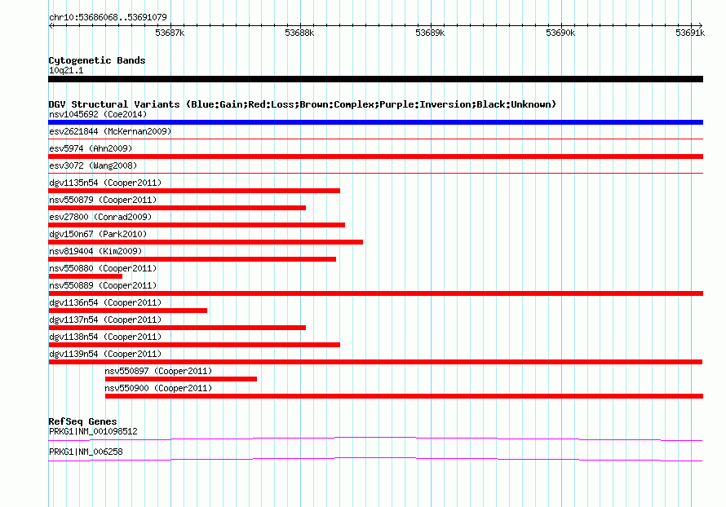
Task: Click the blue gain bar for nsv1045692
Action: coord(375,122)
